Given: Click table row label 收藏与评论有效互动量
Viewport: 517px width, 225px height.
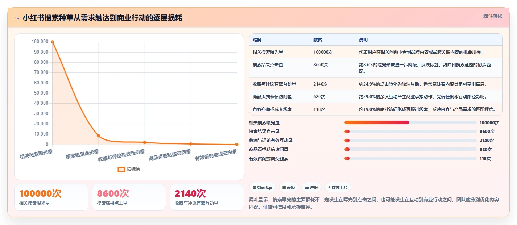Looking at the screenshot, I should 274,84.
